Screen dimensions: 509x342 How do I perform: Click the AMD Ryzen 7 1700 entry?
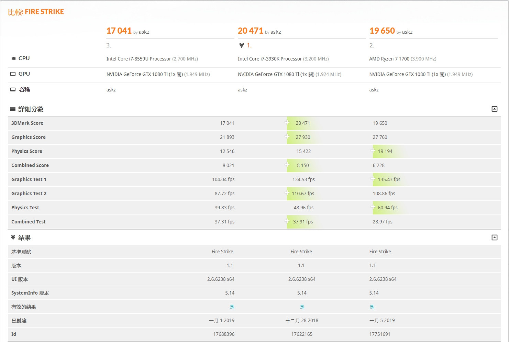[x=389, y=59]
